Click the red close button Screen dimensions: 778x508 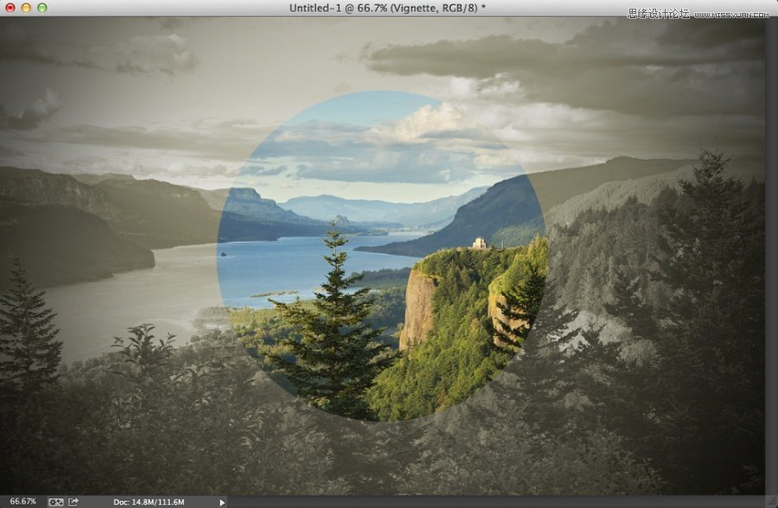[13, 10]
